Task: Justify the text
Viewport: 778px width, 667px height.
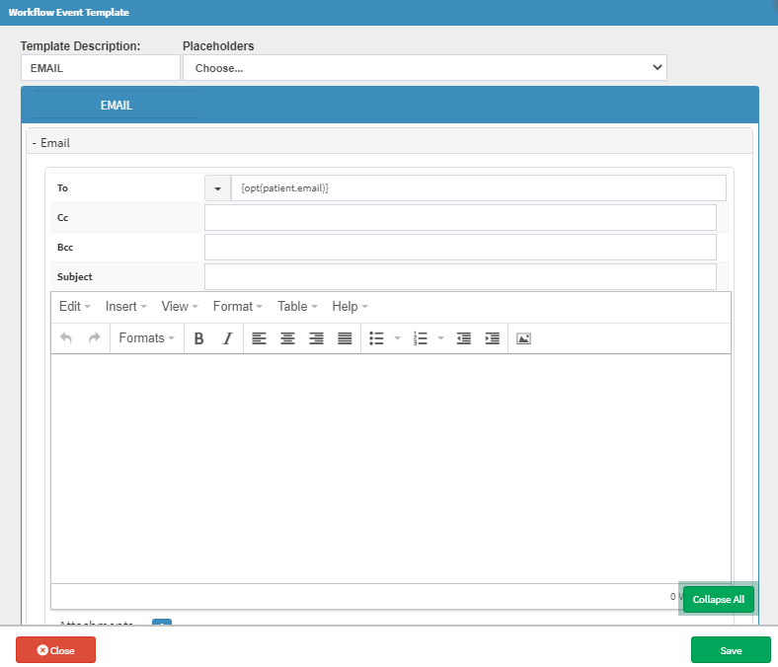Action: coord(345,338)
